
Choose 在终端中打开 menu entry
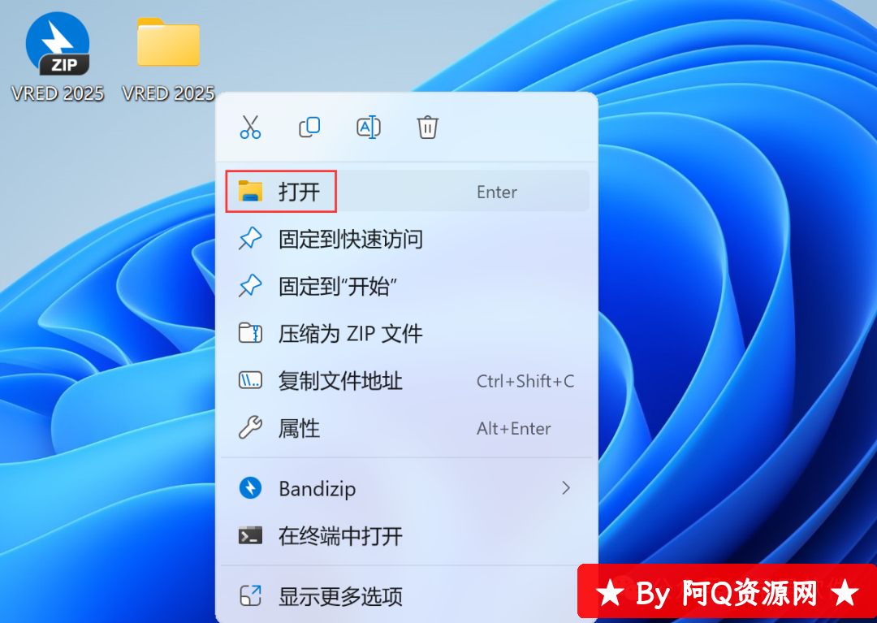click(407, 536)
